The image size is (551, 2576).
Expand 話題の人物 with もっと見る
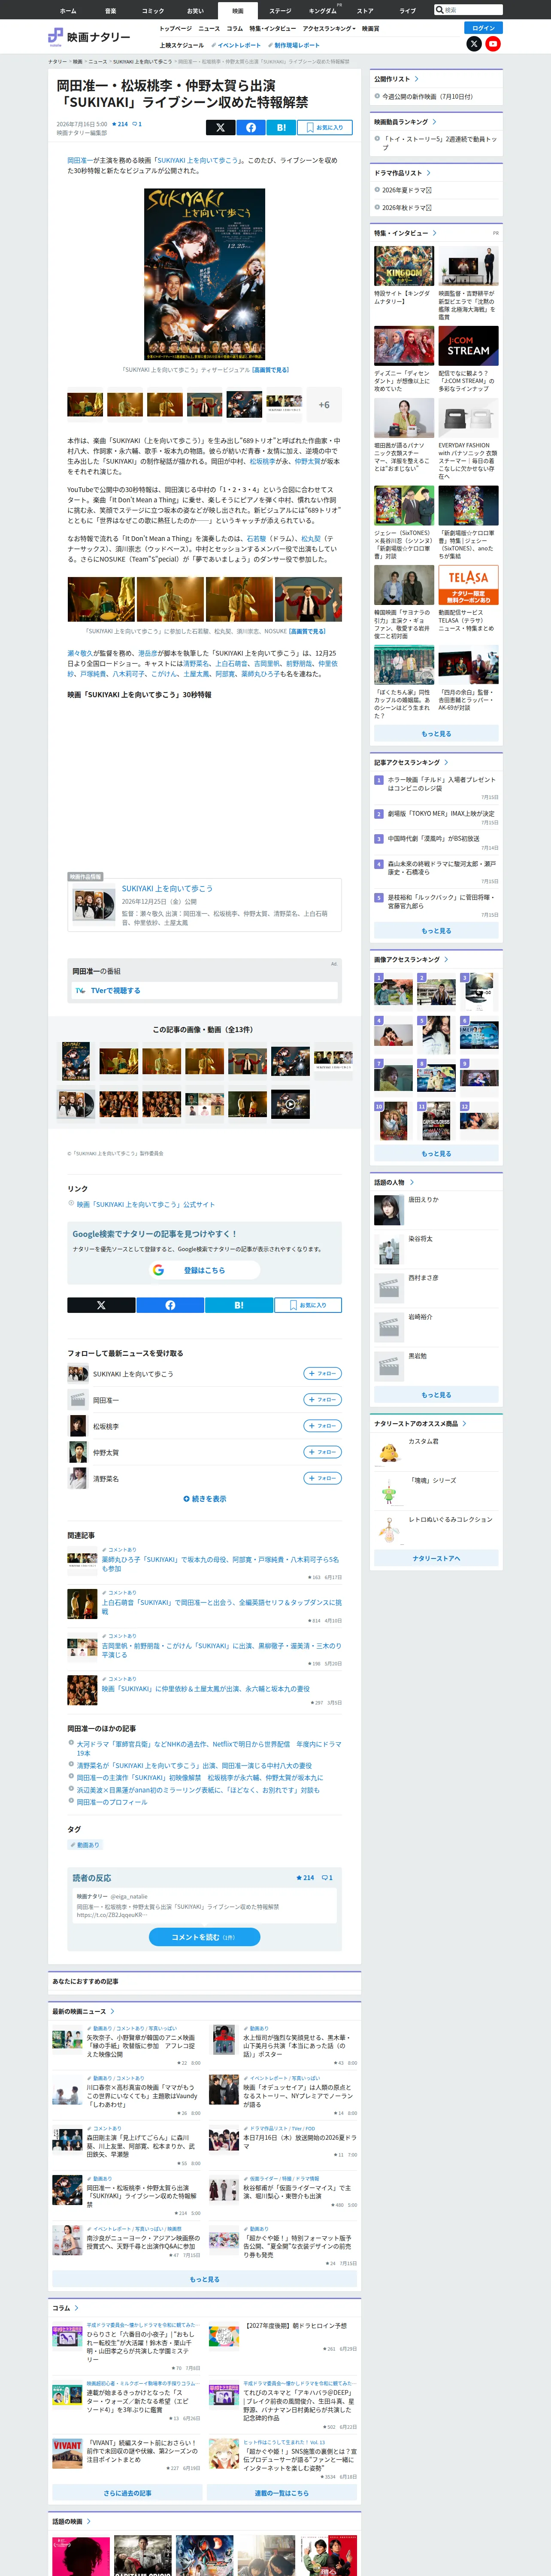pyautogui.click(x=436, y=1395)
